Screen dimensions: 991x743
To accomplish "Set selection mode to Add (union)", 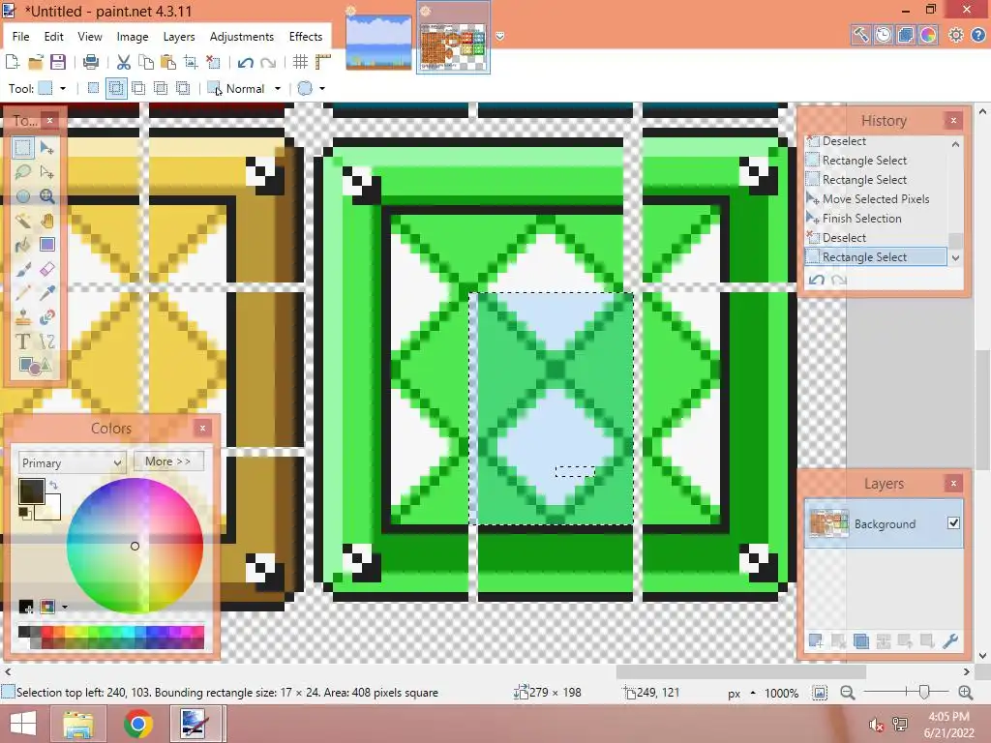I will click(x=116, y=88).
